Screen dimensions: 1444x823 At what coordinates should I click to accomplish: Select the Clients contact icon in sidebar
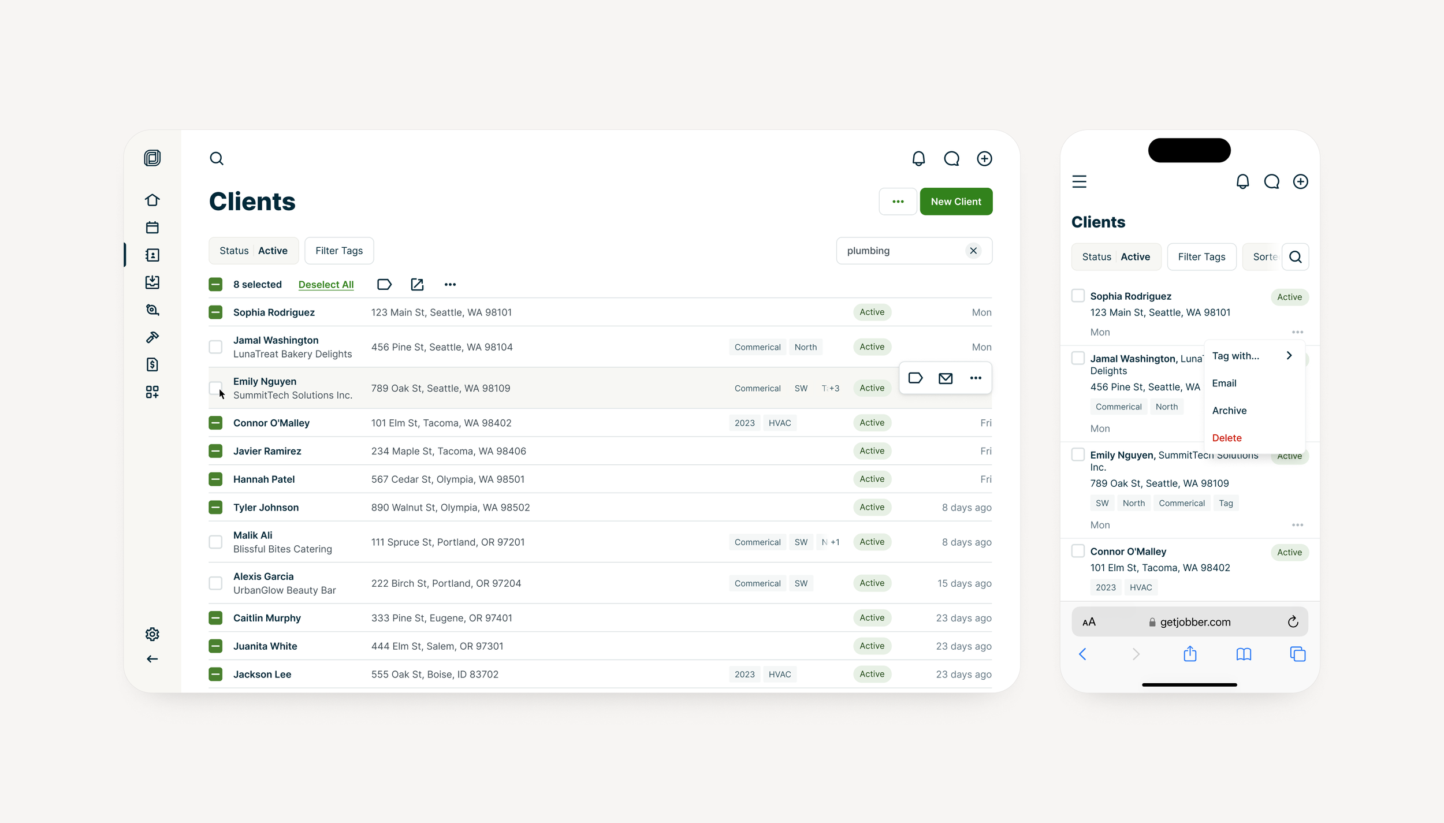coord(152,255)
